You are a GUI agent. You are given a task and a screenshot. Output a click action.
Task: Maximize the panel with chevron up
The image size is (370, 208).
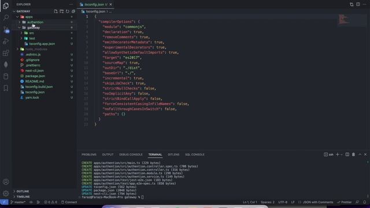360,154
